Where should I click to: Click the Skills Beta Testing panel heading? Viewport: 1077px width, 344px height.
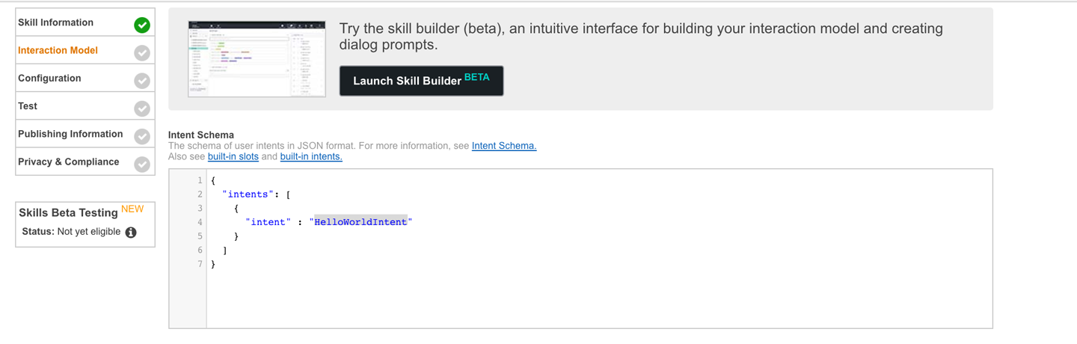pos(68,212)
